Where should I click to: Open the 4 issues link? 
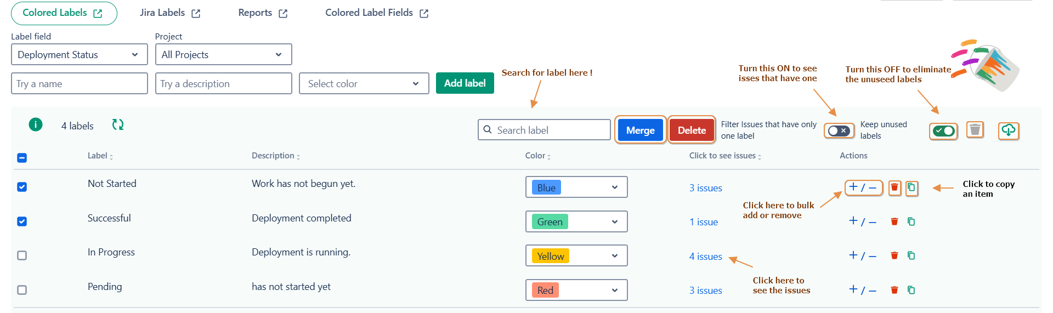(x=705, y=257)
